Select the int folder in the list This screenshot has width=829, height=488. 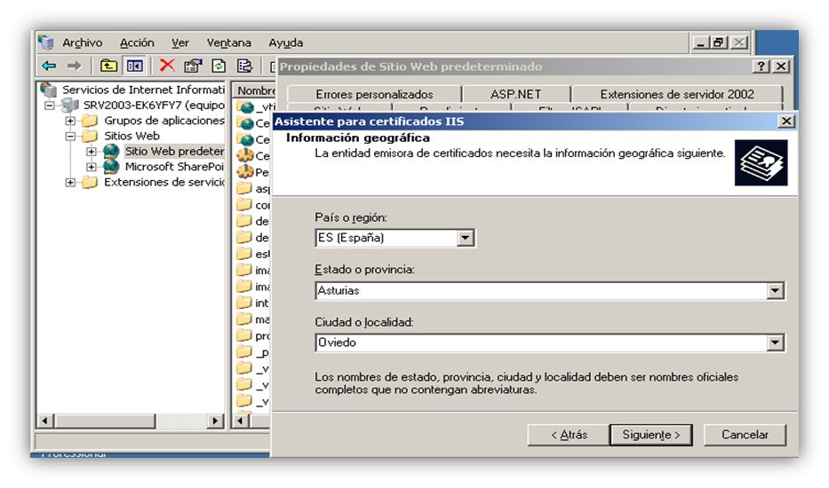[x=254, y=303]
